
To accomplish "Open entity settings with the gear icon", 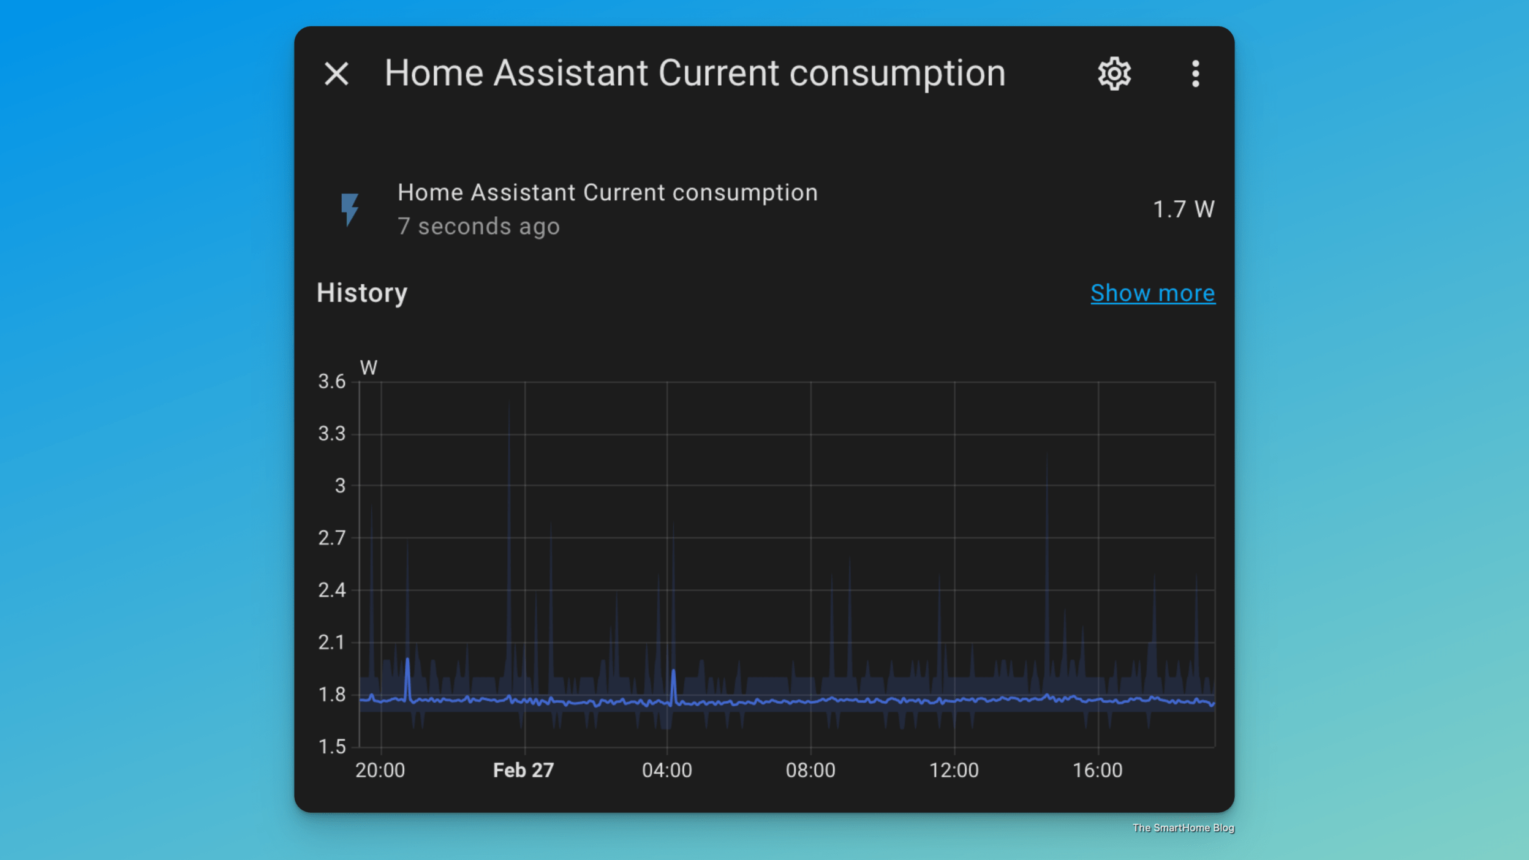I will pos(1114,73).
